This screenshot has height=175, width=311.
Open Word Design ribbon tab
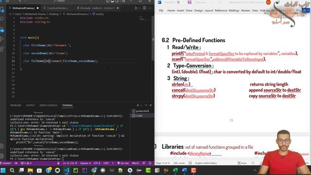(198, 11)
